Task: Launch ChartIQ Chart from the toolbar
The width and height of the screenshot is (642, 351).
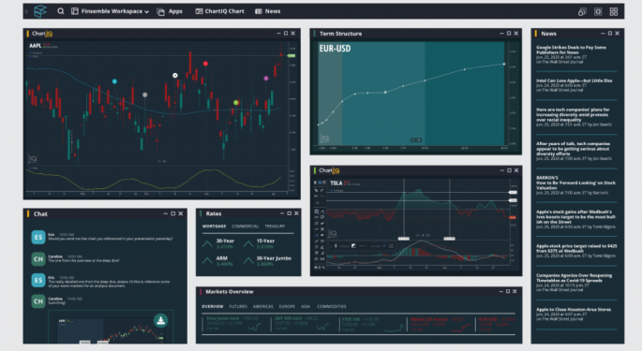Action: [x=220, y=11]
